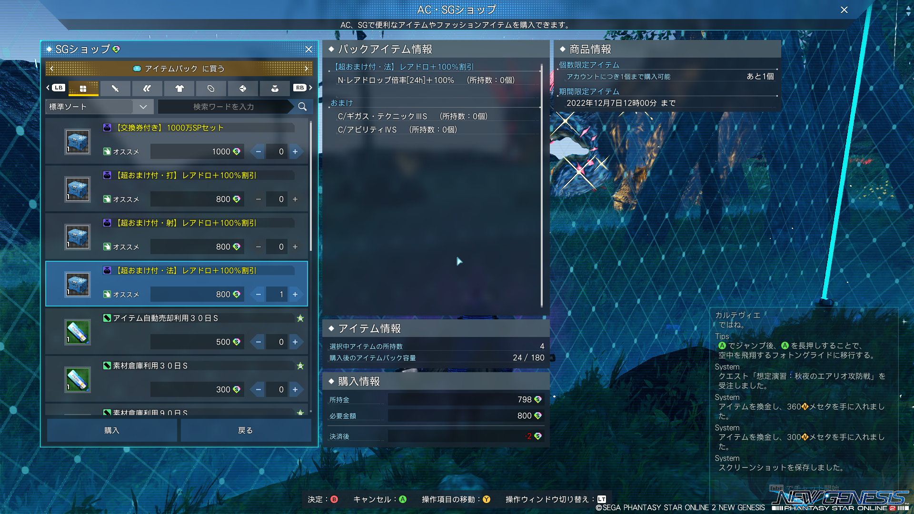Increase quantity of 【超おまけ付・打】 pack

click(295, 199)
